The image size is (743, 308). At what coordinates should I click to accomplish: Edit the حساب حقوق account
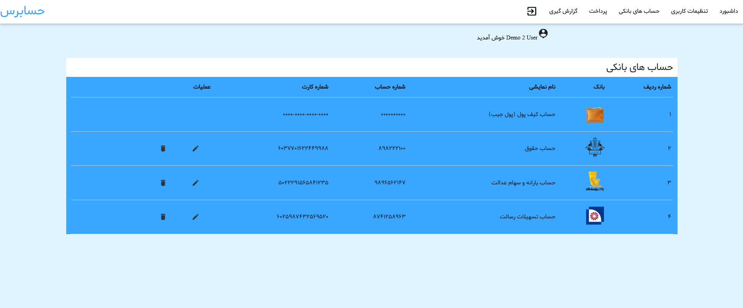tap(196, 149)
